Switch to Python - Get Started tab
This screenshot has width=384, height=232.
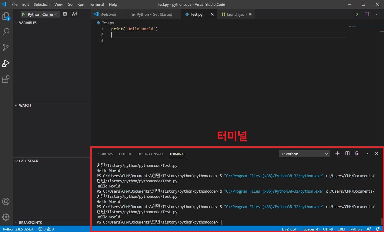[154, 14]
